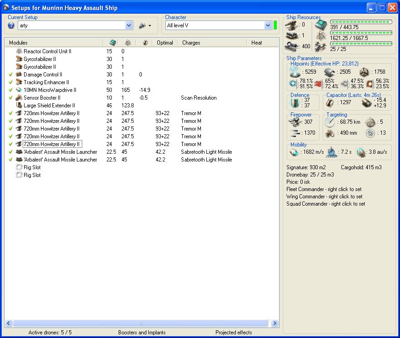Click the volley damage icon showing 1370
The image size is (400, 338).
click(x=295, y=133)
